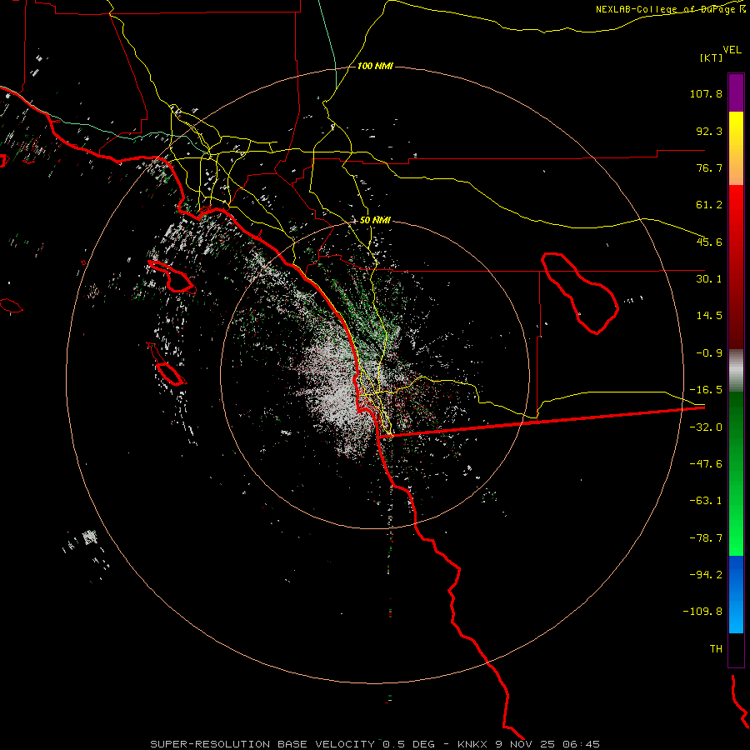Click the 50 NMI range ring label
750x750 pixels.
point(375,221)
